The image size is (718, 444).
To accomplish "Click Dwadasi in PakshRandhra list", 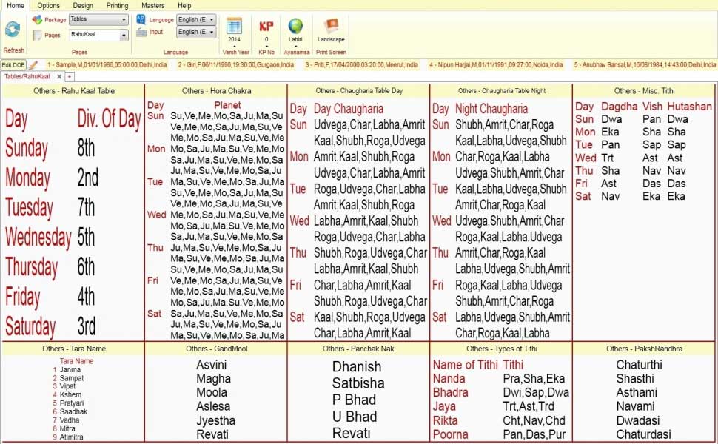I will (638, 420).
